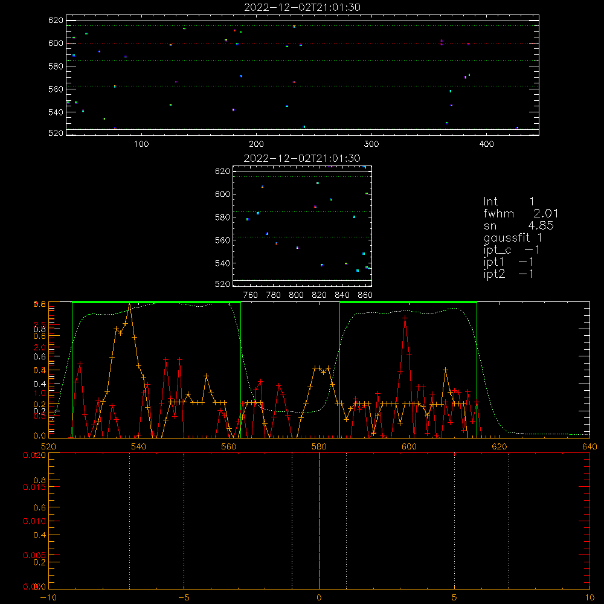Click the 'ipt1 -1' parameter line
Viewport: 604px width, 604px height.
pos(509,262)
